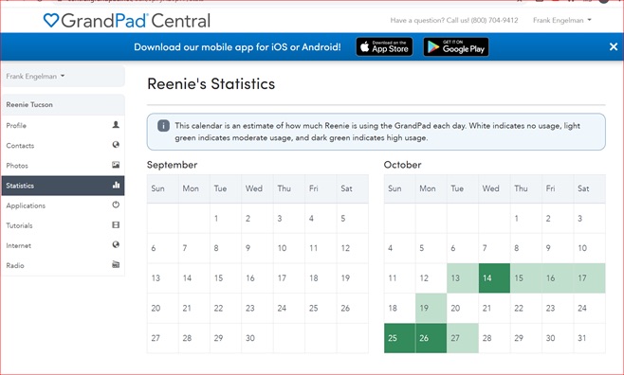Click the Internet globe icon
This screenshot has height=375, width=624.
click(116, 244)
